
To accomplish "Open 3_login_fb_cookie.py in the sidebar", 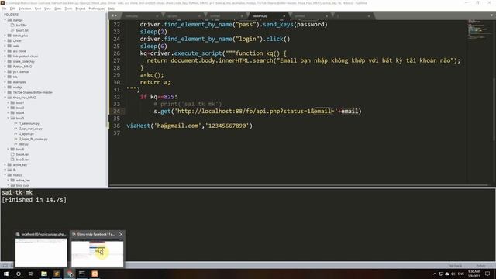I will coord(33,139).
